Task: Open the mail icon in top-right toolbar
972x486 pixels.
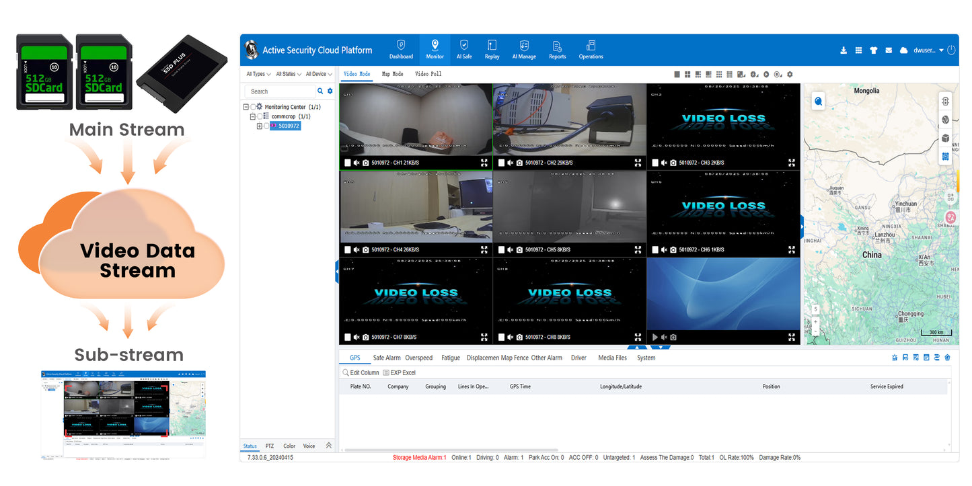Action: 889,50
